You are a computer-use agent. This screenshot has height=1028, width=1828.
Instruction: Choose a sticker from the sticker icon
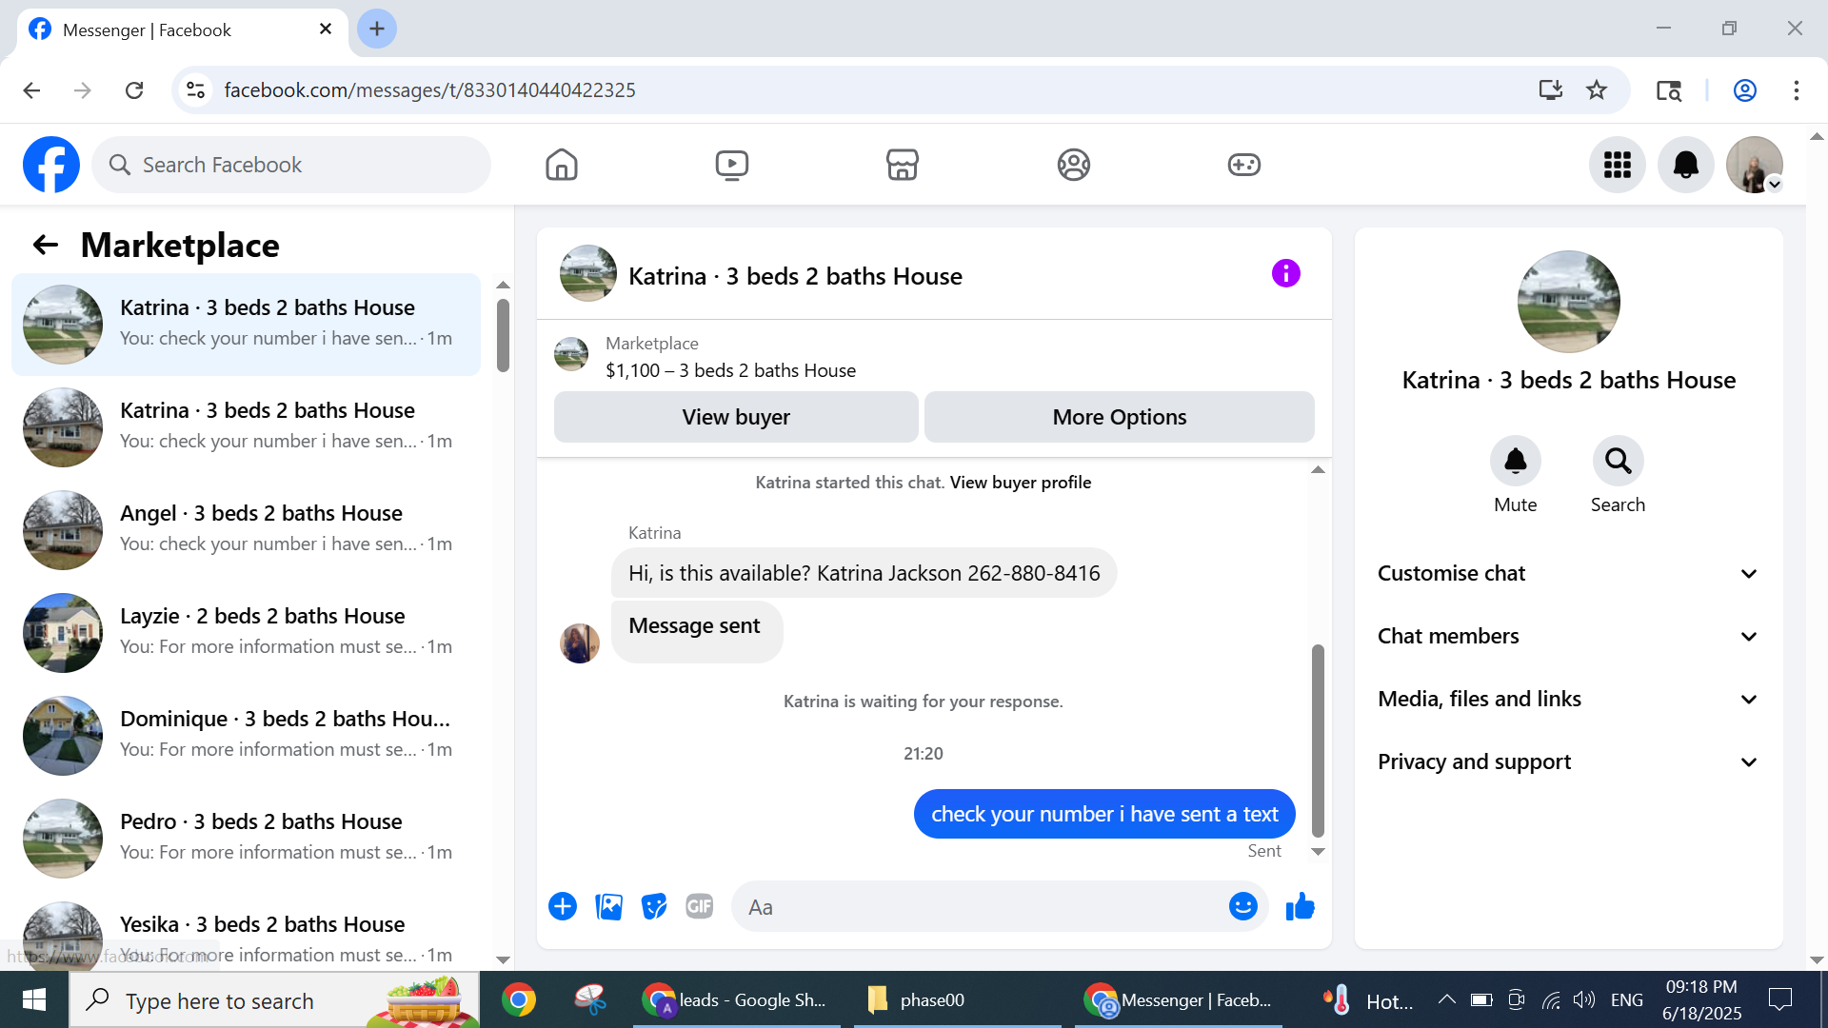point(654,906)
